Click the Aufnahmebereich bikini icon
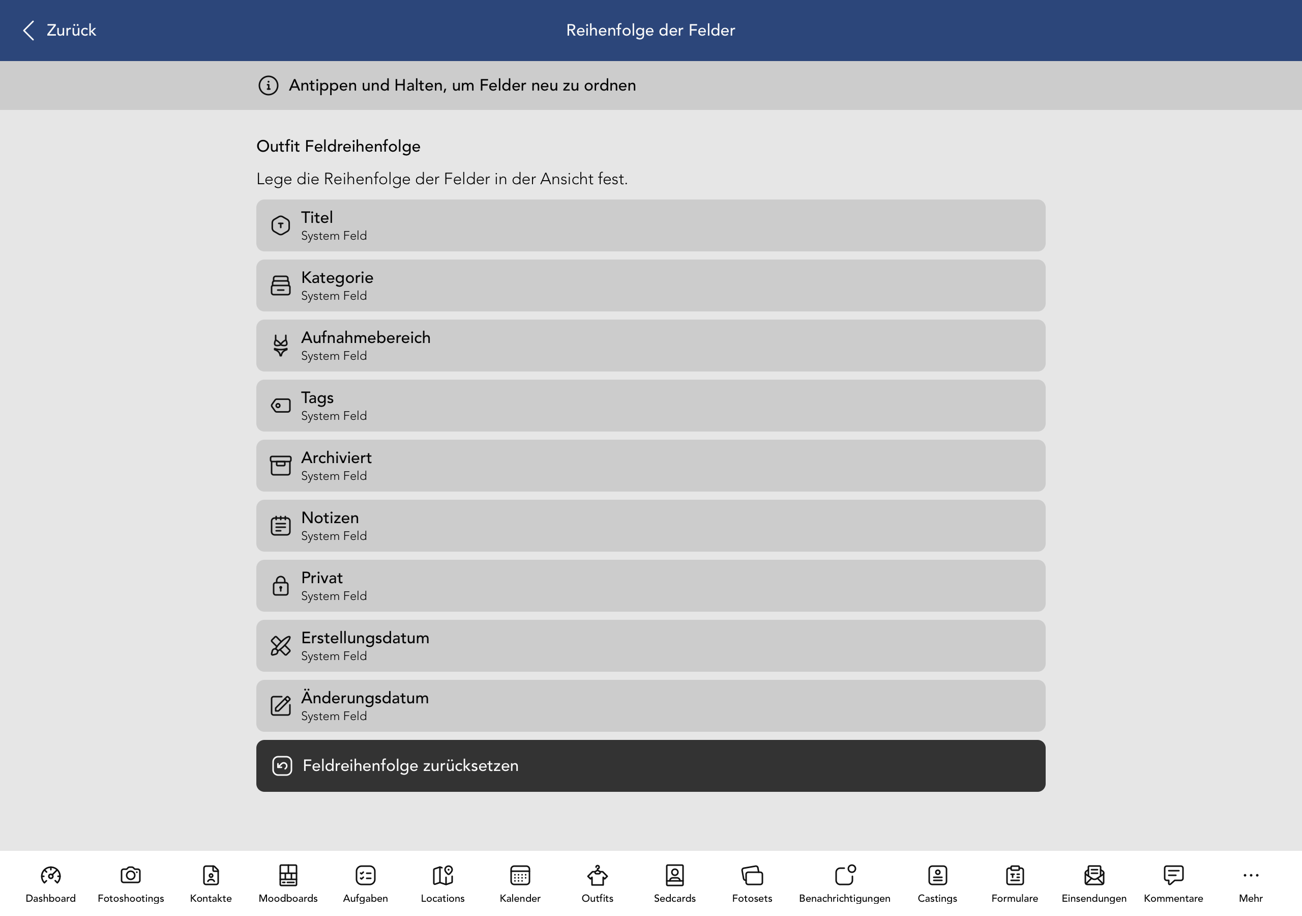This screenshot has width=1302, height=916. click(x=281, y=346)
